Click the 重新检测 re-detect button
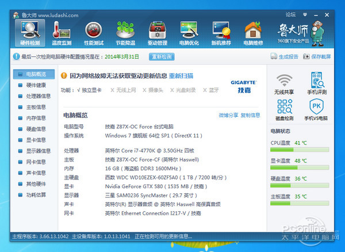This screenshot has height=252, width=345. pyautogui.click(x=162, y=56)
